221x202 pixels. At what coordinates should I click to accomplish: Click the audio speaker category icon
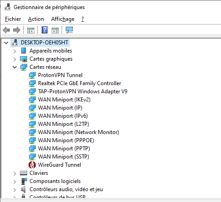tap(23, 189)
